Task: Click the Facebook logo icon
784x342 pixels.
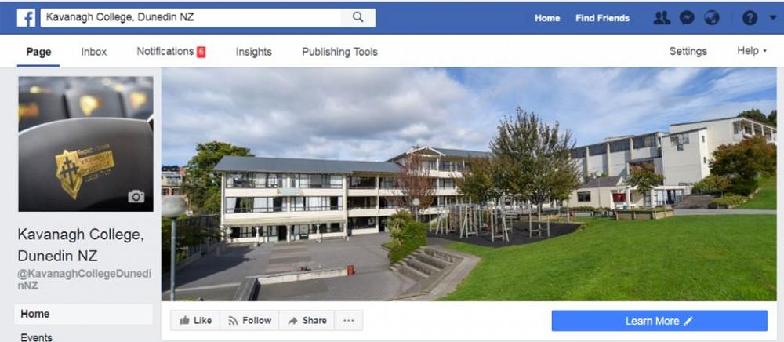Action: 26,18
